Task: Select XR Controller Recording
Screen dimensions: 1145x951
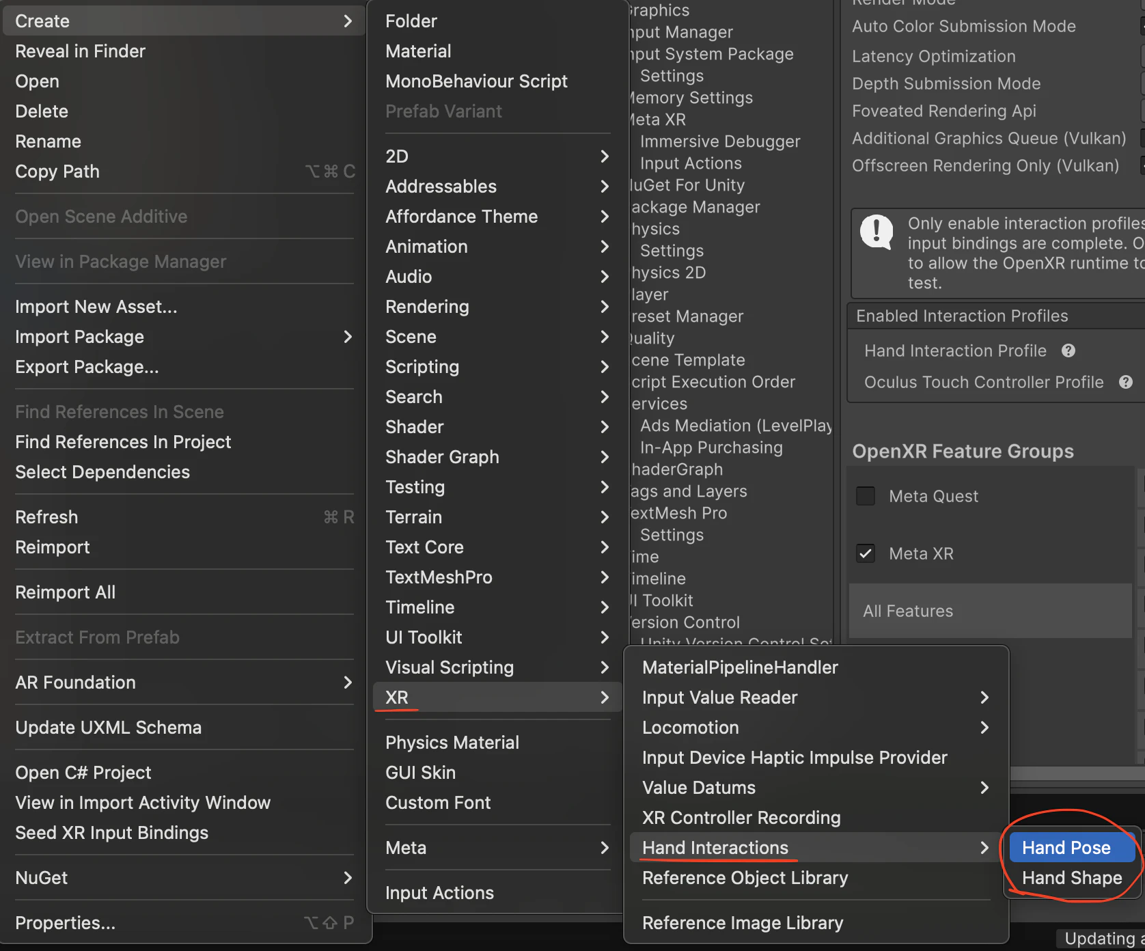Action: pos(816,818)
